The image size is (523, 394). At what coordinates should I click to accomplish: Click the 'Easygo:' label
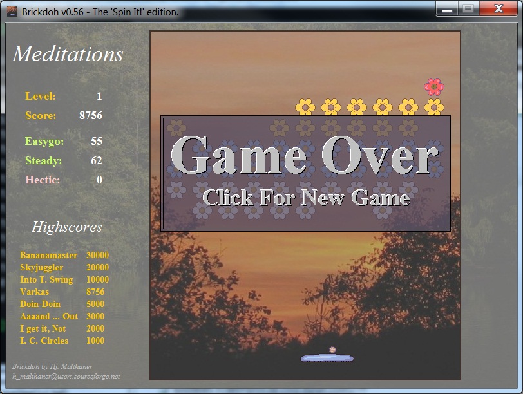click(44, 142)
